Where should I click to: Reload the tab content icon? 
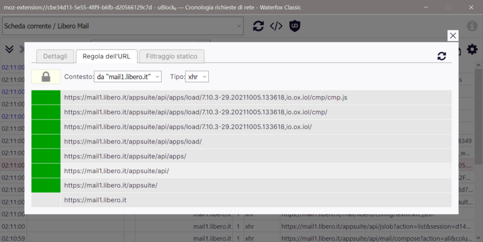pos(258,26)
